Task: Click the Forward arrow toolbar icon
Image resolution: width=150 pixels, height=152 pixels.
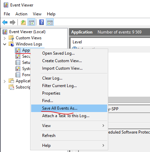Action: [13, 22]
